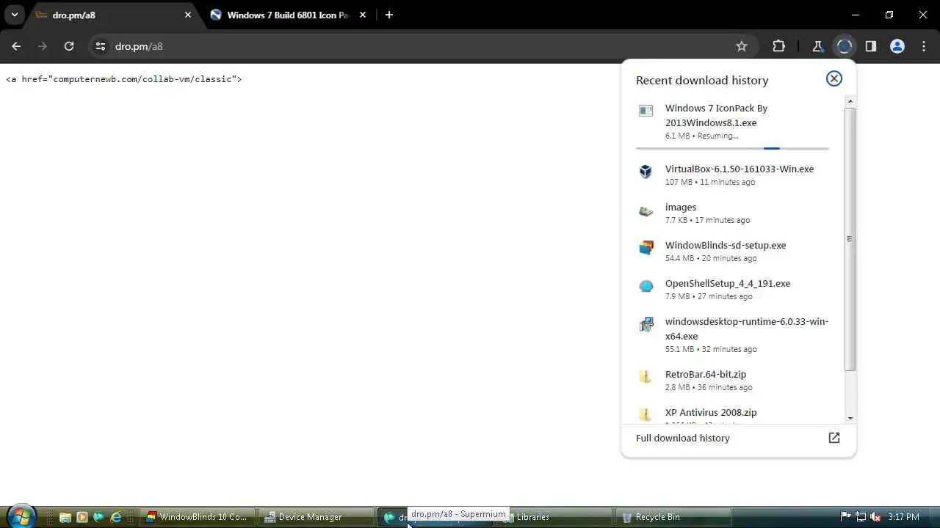
Task: Click the muted volume tray icon
Action: (x=875, y=517)
